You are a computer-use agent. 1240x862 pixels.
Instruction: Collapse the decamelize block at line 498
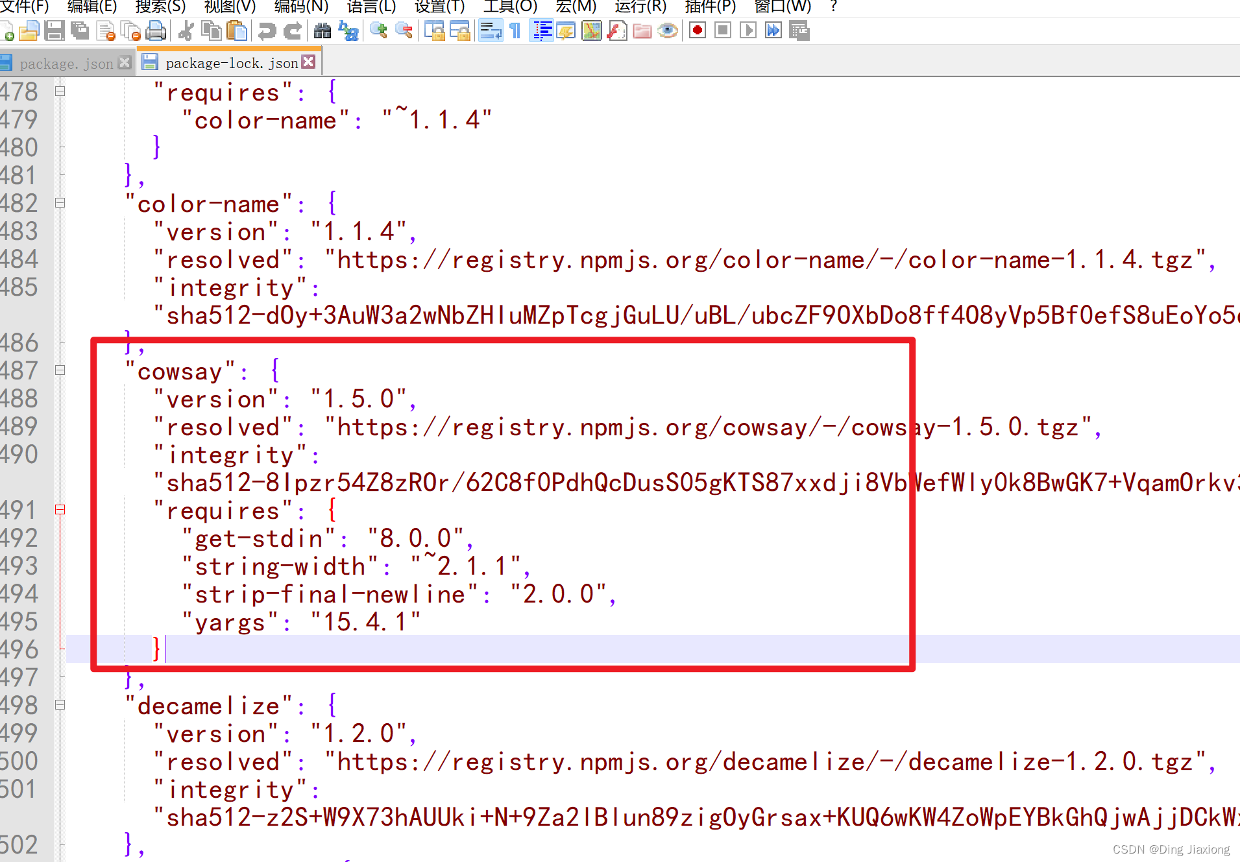coord(60,705)
